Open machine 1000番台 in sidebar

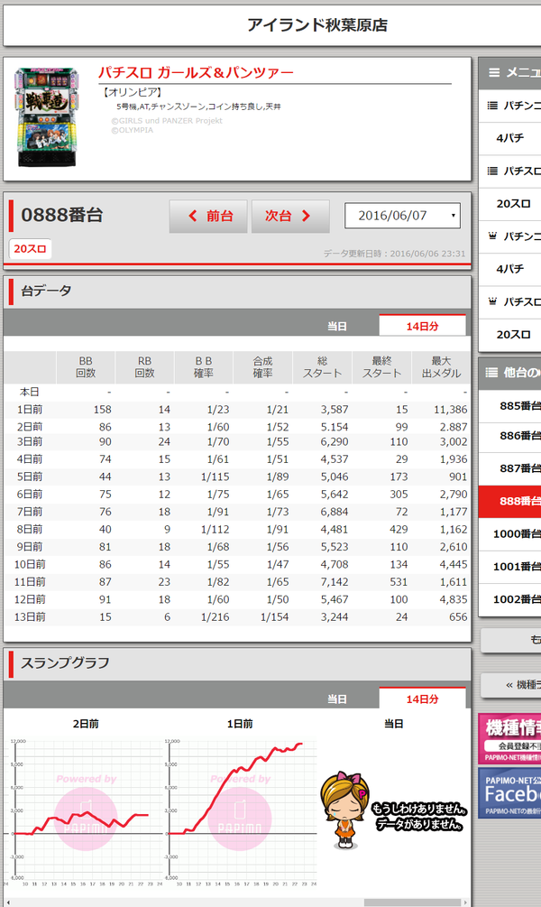coord(509,534)
